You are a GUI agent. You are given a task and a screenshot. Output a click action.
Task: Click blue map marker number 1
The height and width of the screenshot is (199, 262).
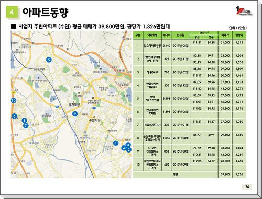click(115, 143)
